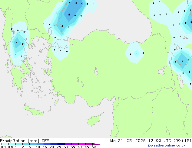Select the map value '10' near top edge
Viewport: 192px width, 148px height.
[75, 3]
